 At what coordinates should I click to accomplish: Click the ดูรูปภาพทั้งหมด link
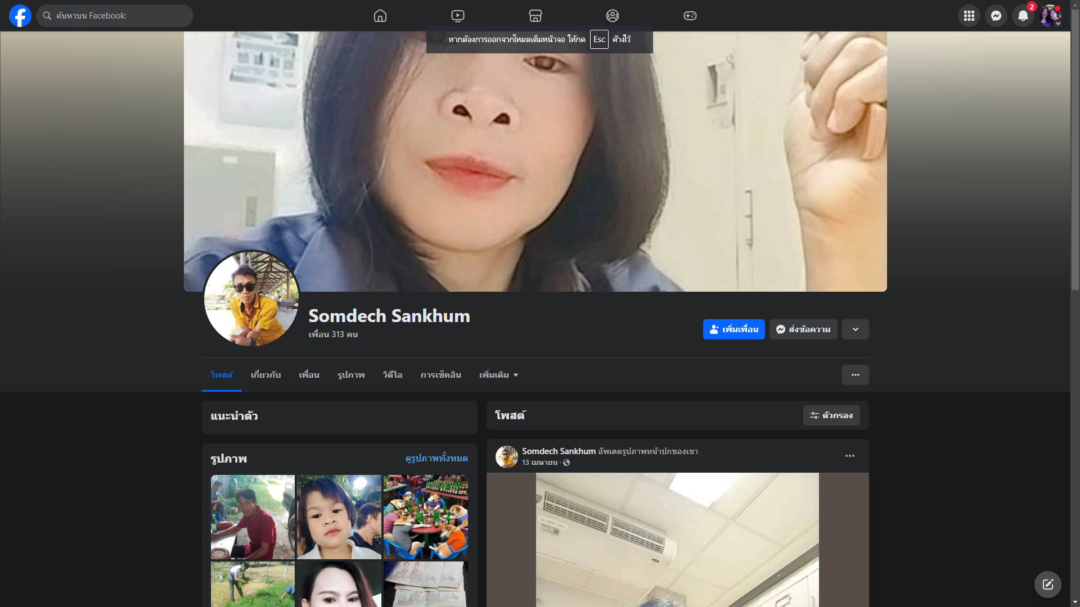tap(436, 459)
